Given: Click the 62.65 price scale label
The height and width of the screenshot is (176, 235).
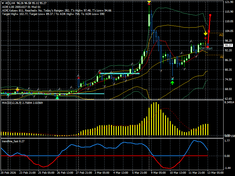Looking at the screenshot, I should pyautogui.click(x=229, y=99).
